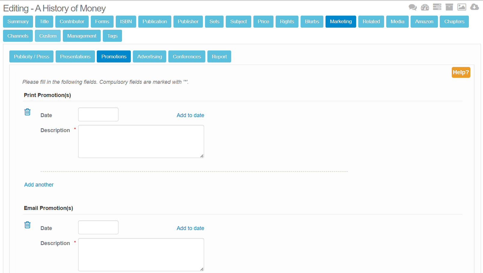Screen dimensions: 483x273
Task: Focus the Print Promotion Date field
Action: (98, 114)
